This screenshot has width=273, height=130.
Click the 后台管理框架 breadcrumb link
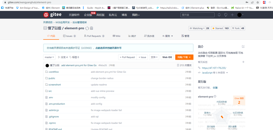coord(80,23)
